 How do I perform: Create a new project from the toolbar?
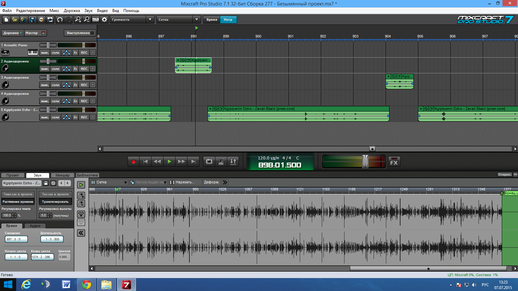tap(6, 20)
